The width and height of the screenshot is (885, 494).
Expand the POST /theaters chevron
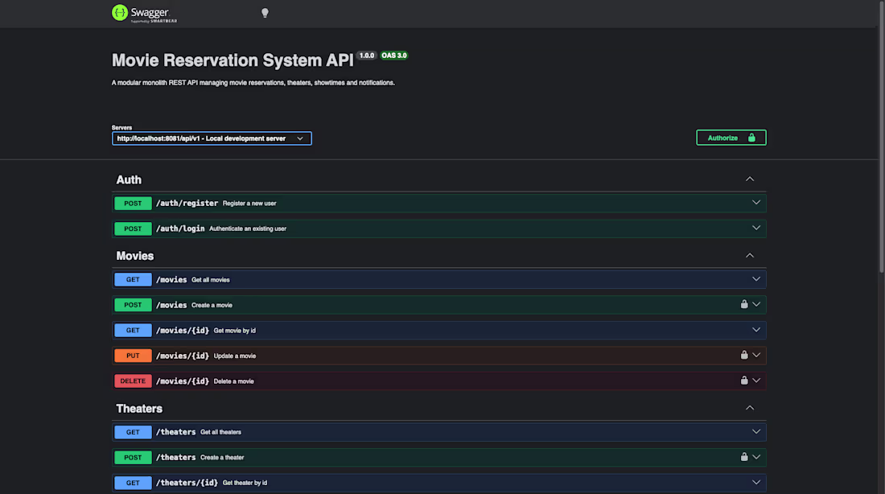tap(755, 457)
